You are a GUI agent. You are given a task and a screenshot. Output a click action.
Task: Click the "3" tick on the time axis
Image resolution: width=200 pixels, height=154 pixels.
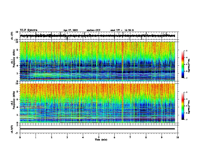click(67, 137)
